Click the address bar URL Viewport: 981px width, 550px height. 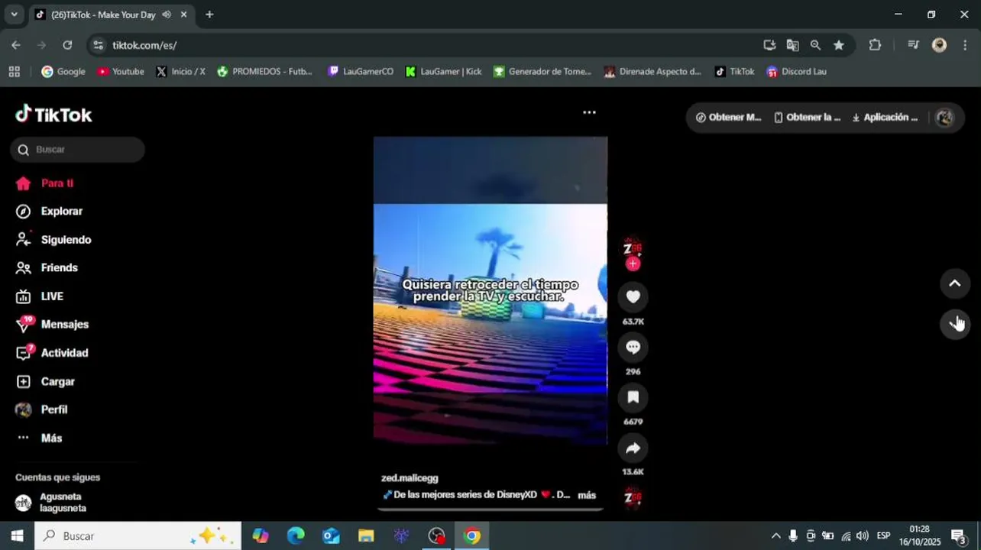pos(144,45)
